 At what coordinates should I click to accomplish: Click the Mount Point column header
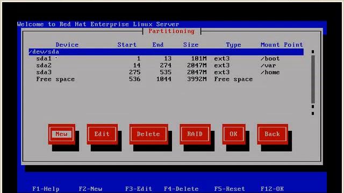coord(282,45)
